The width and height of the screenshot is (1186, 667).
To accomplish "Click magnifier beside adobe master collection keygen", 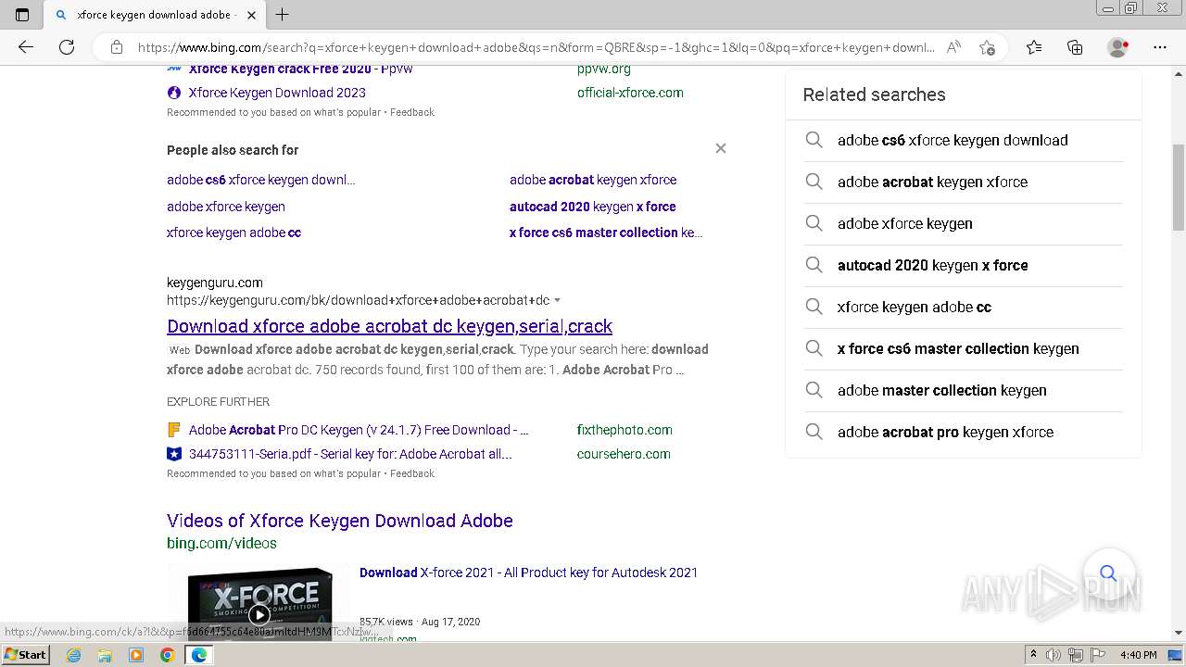I will [x=814, y=390].
